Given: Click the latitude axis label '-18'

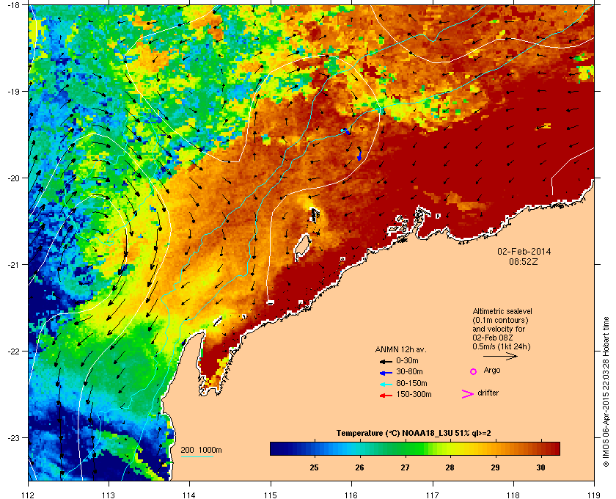Looking at the screenshot, I should [14, 4].
